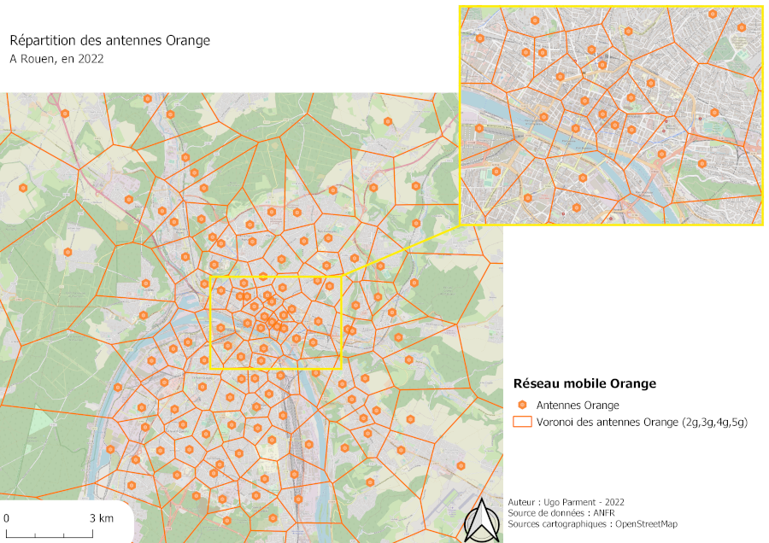
Task: Click the top-right antenna marker in inset map
Action: coord(742,27)
